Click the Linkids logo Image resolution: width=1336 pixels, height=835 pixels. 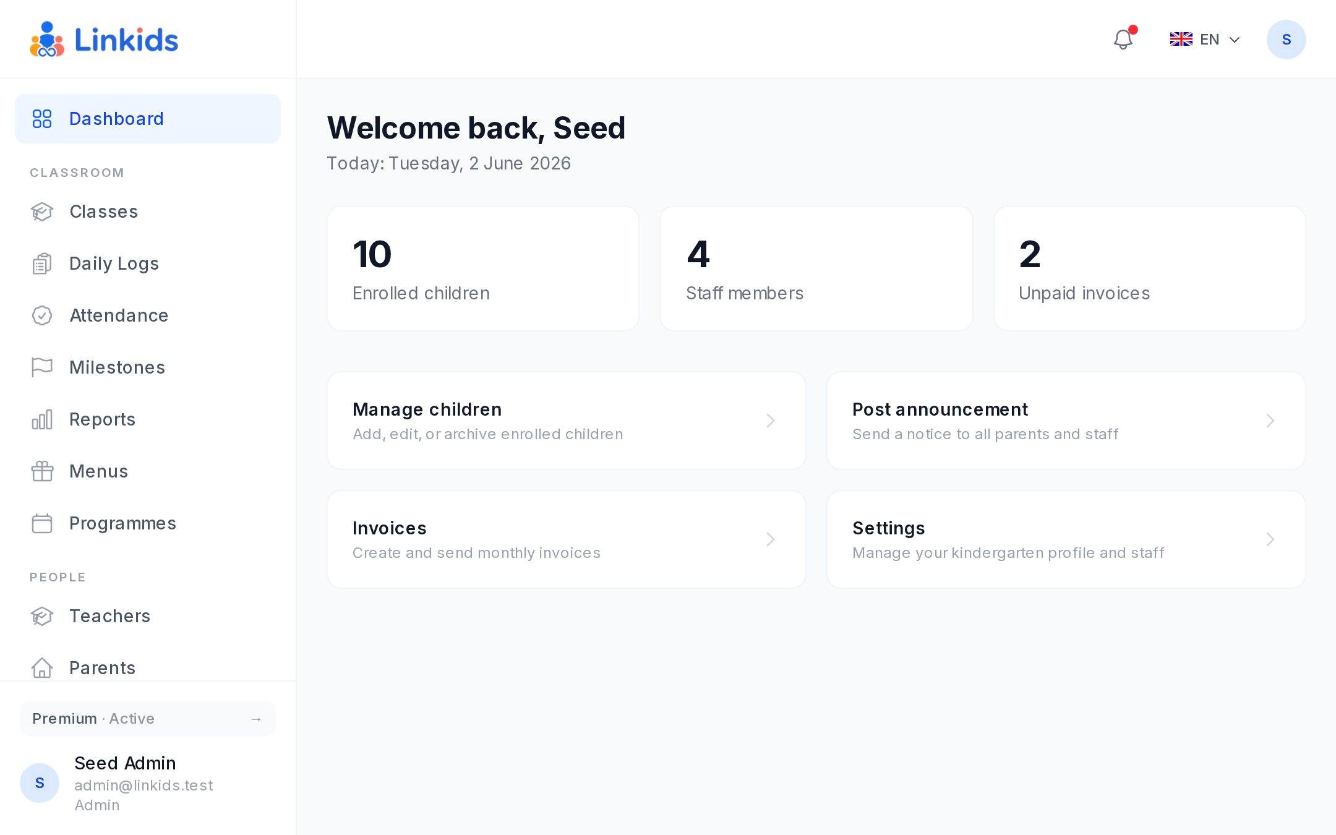pos(104,40)
